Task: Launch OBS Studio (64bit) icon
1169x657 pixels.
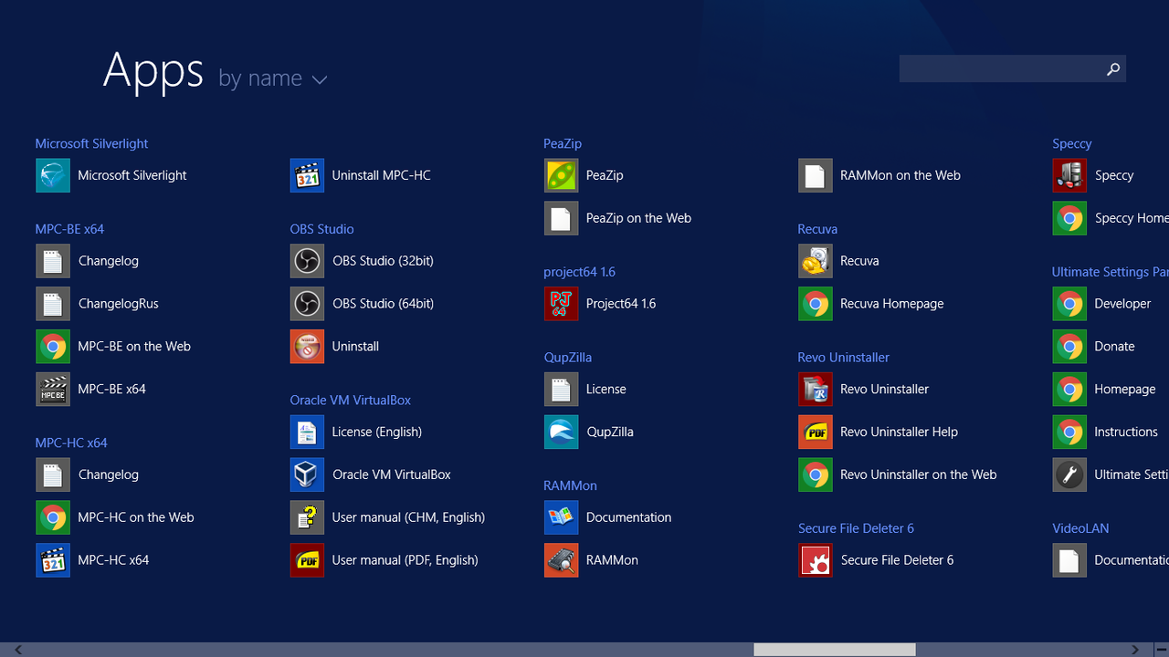Action: 307,303
